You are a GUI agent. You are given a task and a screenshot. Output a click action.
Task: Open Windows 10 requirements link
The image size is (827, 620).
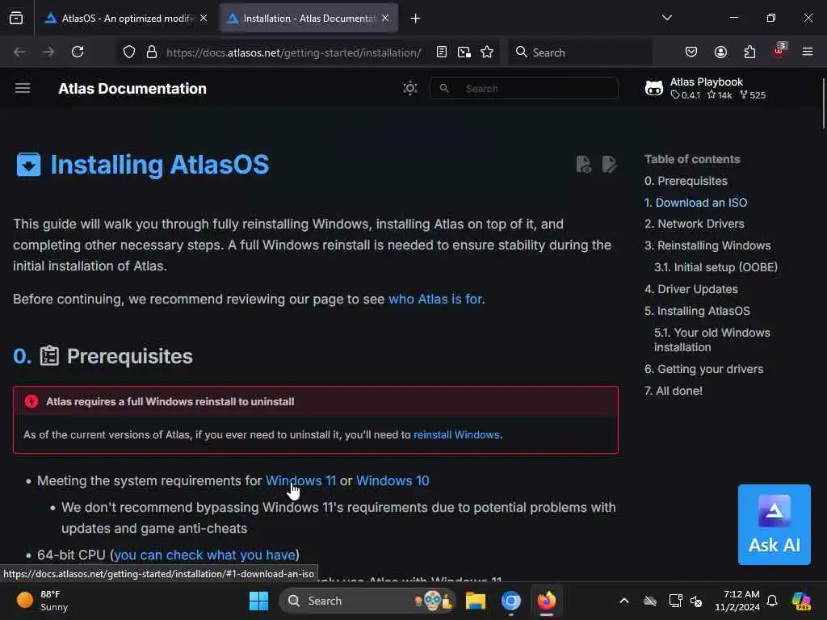pyautogui.click(x=393, y=481)
